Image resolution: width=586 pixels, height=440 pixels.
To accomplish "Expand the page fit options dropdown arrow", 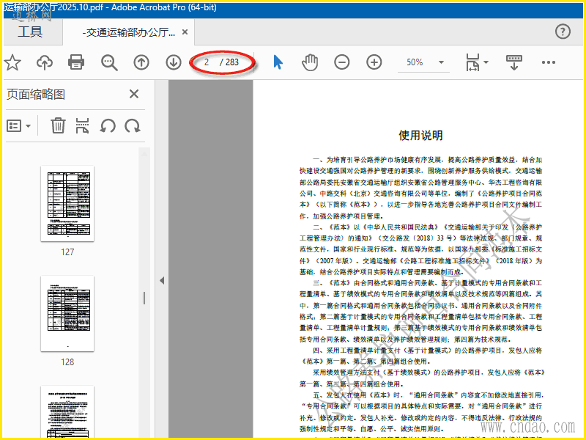I will tap(486, 62).
